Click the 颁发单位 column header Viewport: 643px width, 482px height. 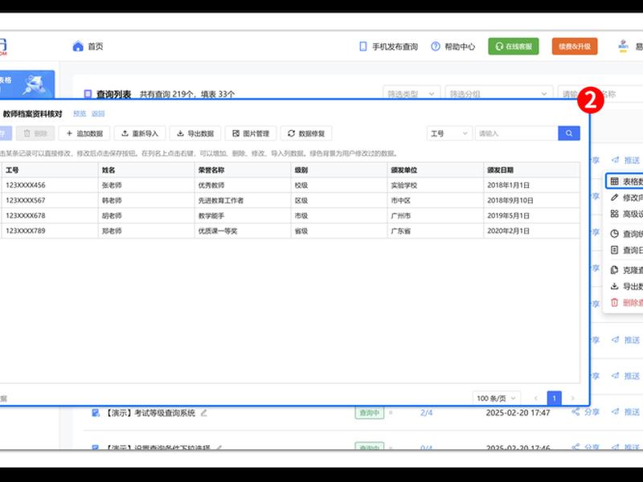(x=435, y=170)
